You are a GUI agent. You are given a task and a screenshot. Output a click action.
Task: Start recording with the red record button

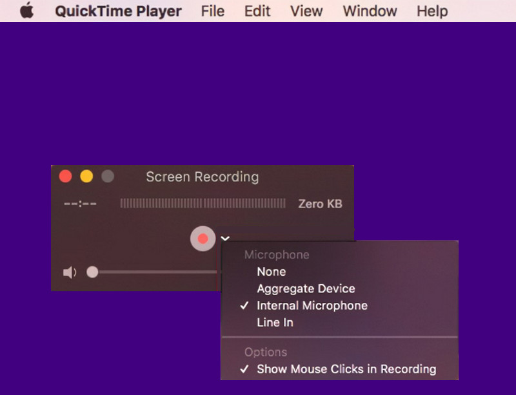pyautogui.click(x=203, y=238)
